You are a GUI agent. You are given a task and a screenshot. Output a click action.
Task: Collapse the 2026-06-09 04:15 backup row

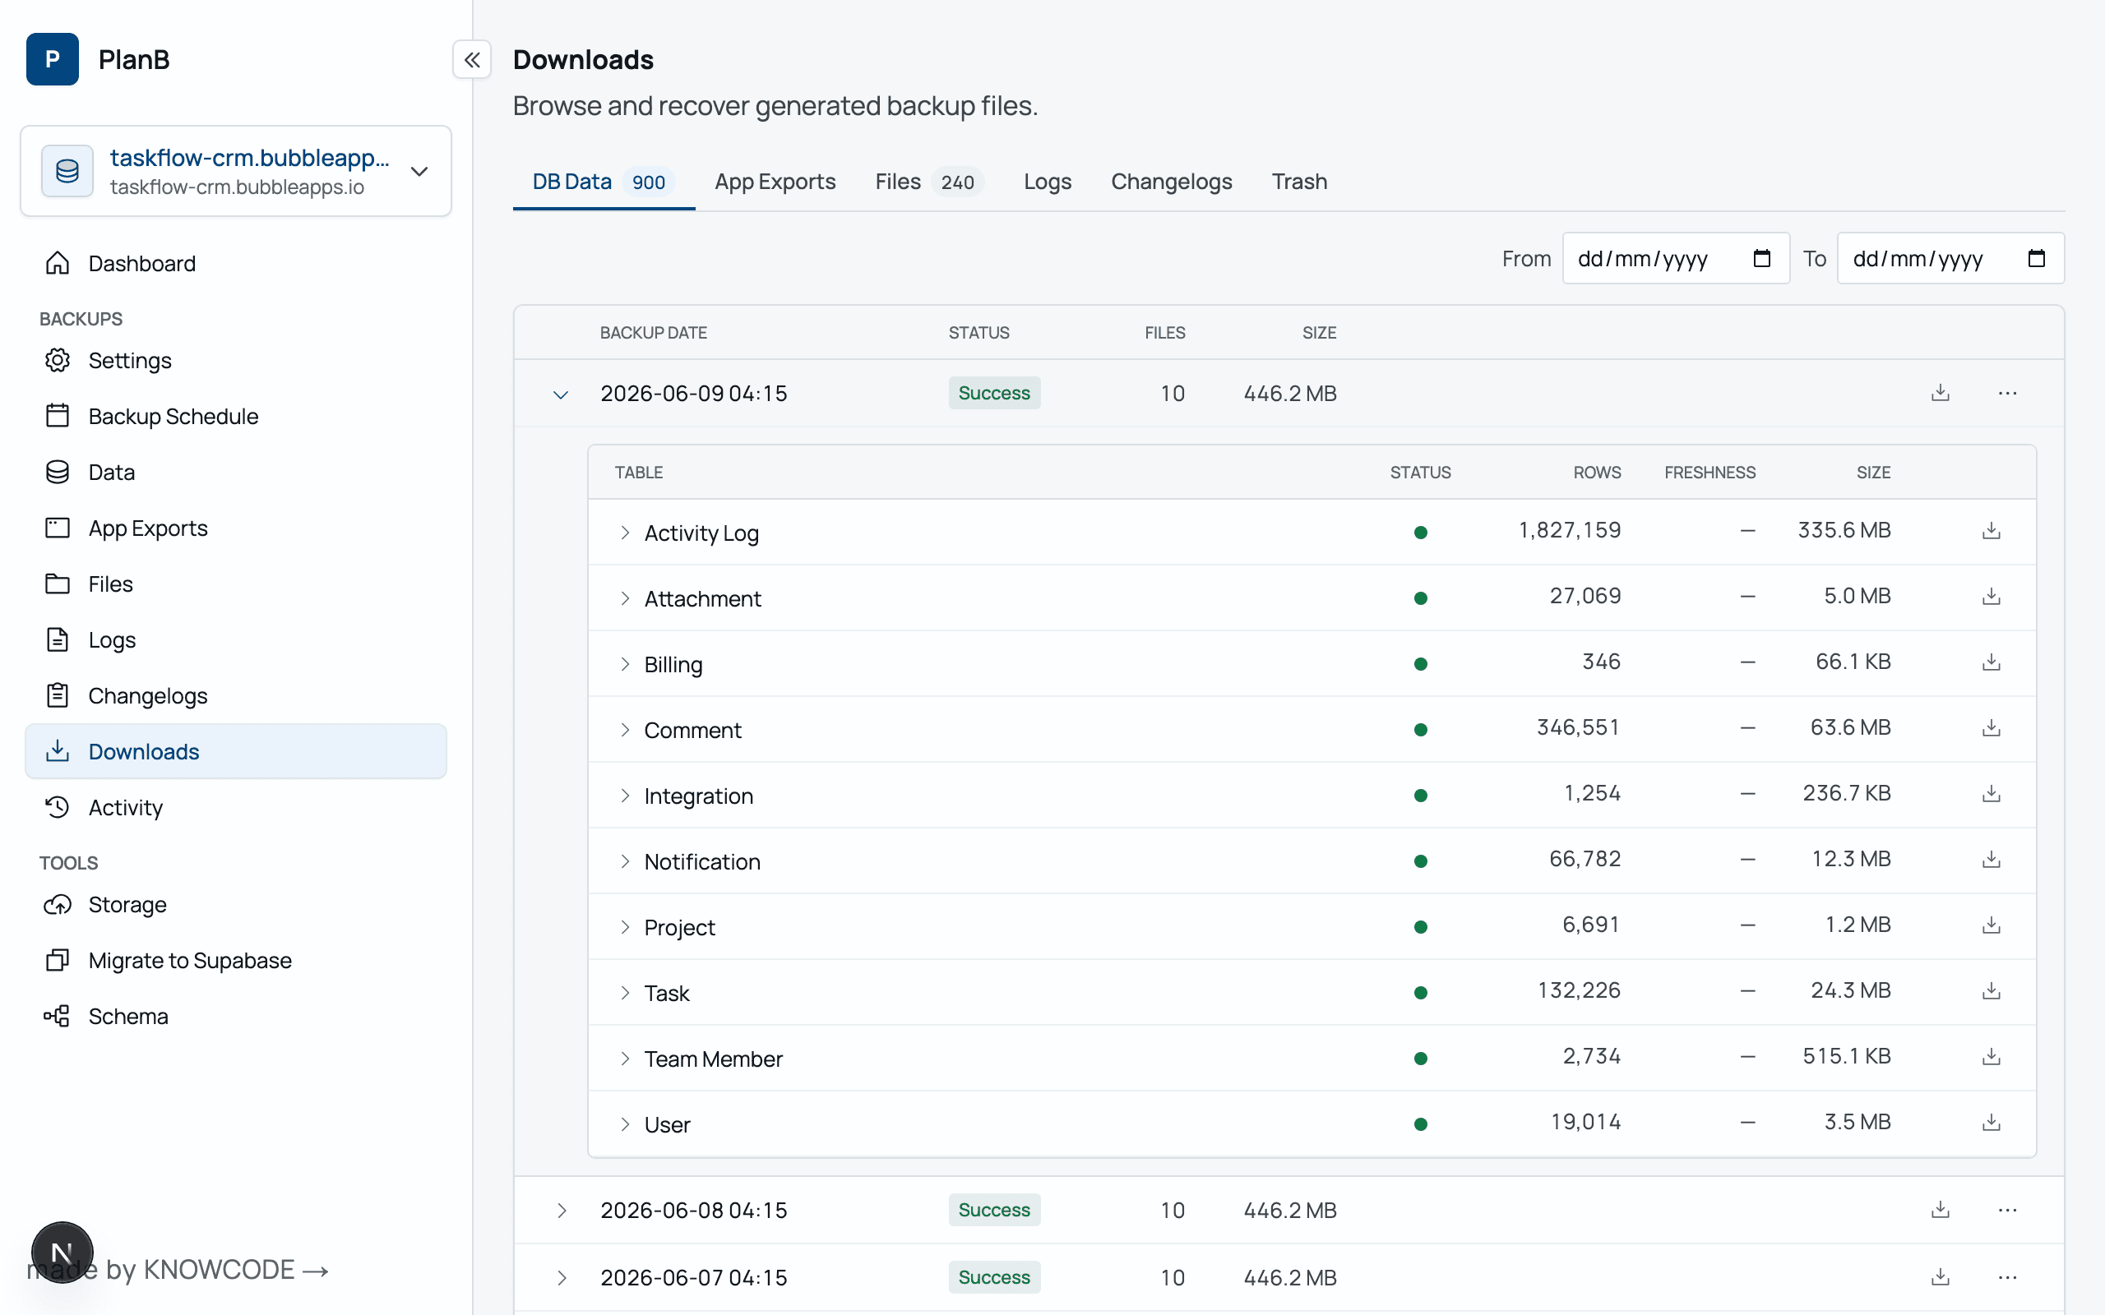tap(560, 394)
